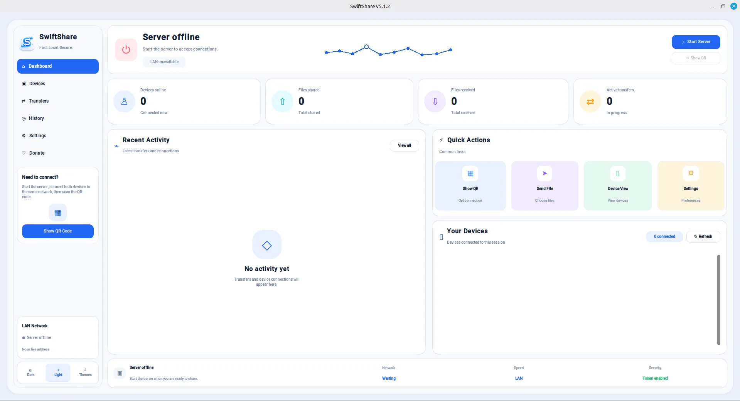Viewport: 740px width, 401px height.
Task: Click the In progress label
Action: [x=616, y=113]
